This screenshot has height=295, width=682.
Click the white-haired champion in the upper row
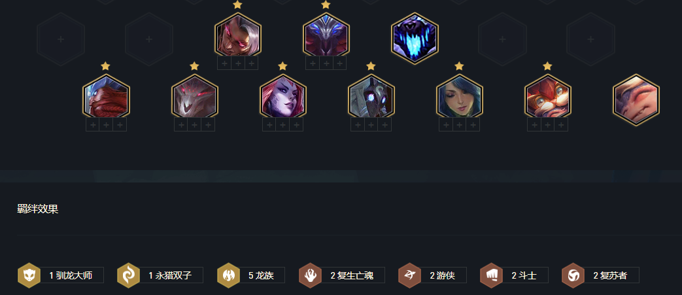(238, 35)
